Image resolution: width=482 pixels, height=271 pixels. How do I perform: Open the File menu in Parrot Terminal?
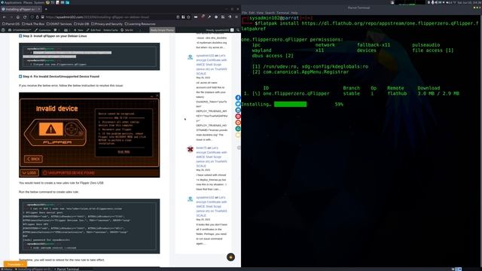point(245,13)
